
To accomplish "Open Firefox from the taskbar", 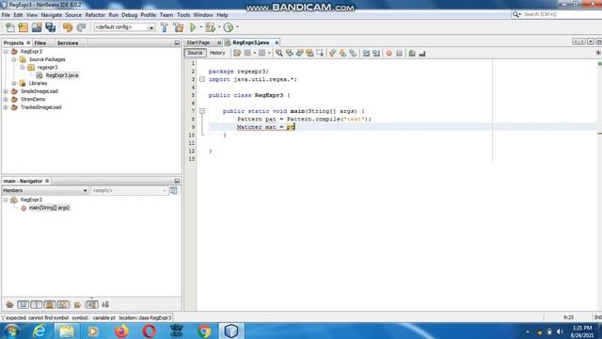I will click(x=121, y=331).
